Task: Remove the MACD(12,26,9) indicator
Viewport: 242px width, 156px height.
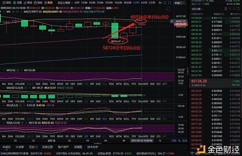Action: [29, 88]
